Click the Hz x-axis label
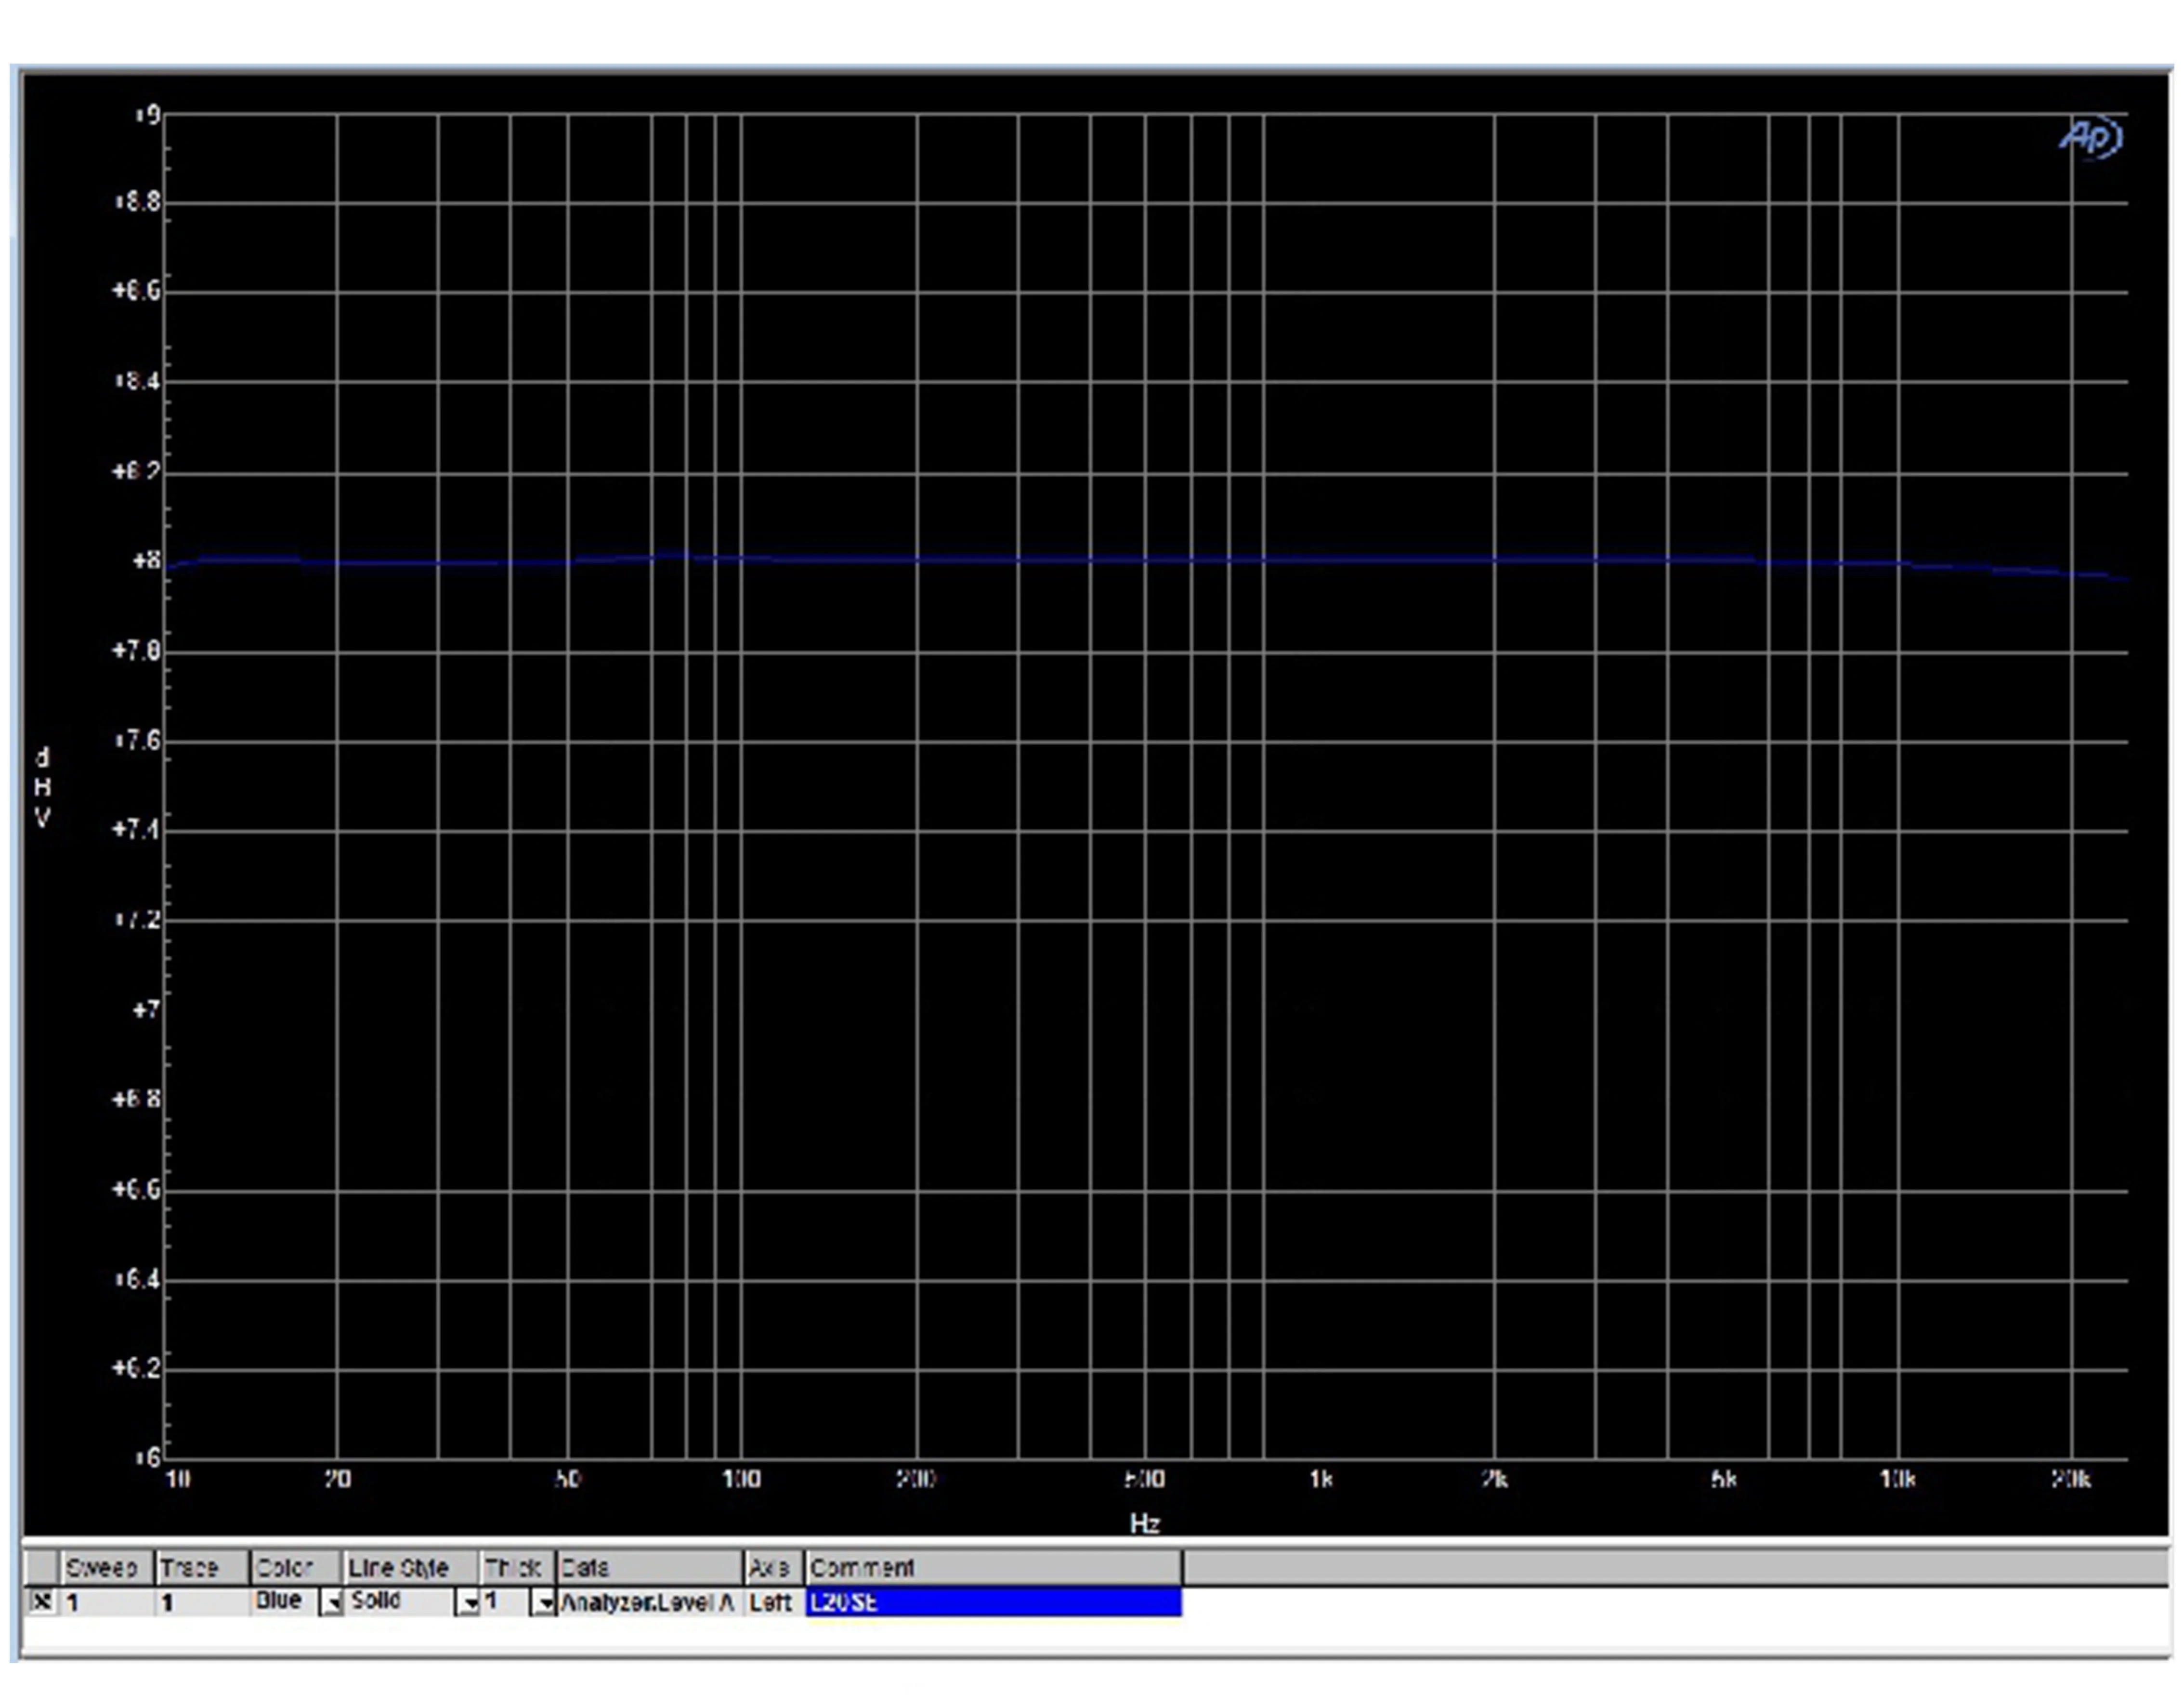Viewport: 2184px width, 1704px height. pos(1145,1523)
